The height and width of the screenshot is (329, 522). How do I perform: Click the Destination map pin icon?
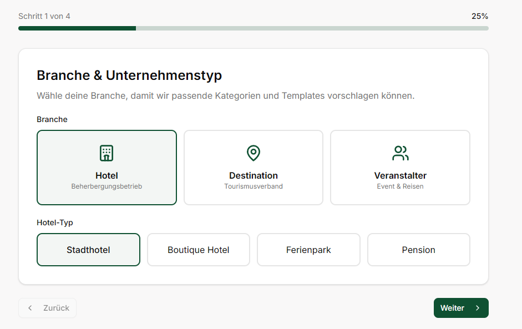(x=254, y=153)
